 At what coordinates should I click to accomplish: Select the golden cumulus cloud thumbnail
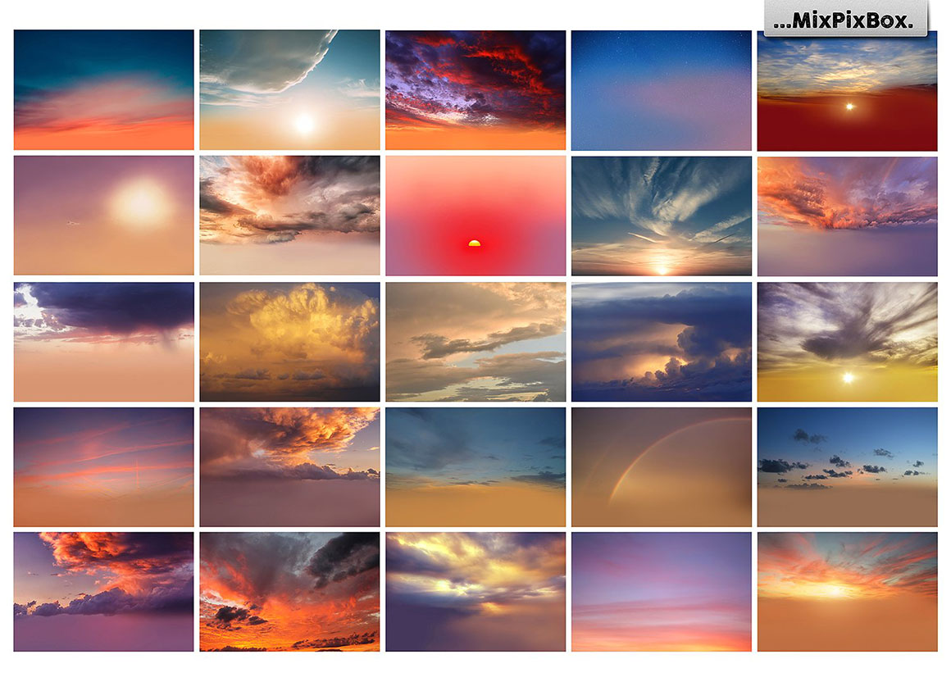289,342
